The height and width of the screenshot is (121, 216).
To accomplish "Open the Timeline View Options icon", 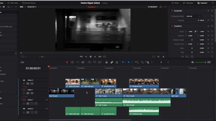I will [x=22, y=62].
